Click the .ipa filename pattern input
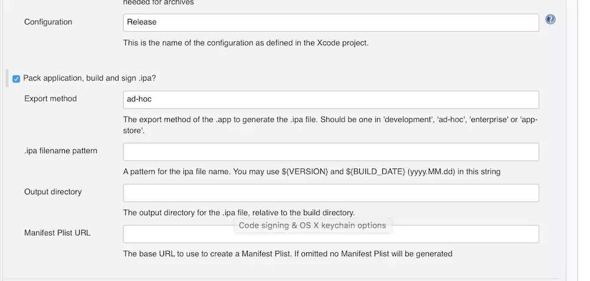This screenshot has width=590, height=281. point(330,151)
